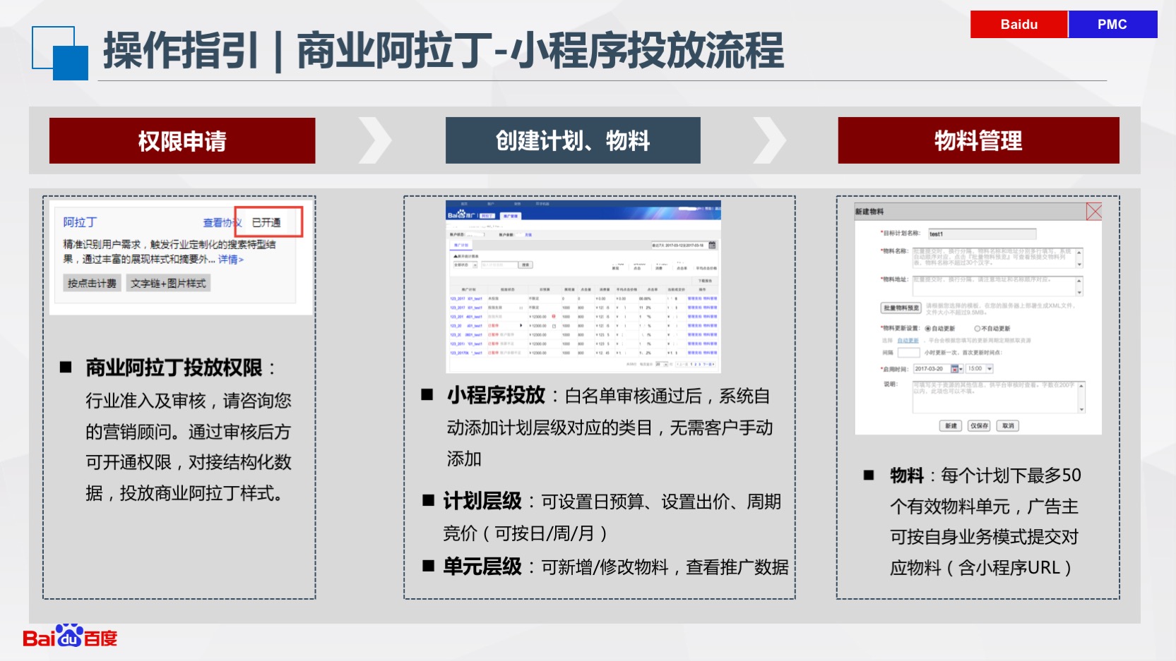Screen dimensions: 1176x661
Task: Click the down arrow of the 说明 box scrollbar
Action: tap(1081, 409)
